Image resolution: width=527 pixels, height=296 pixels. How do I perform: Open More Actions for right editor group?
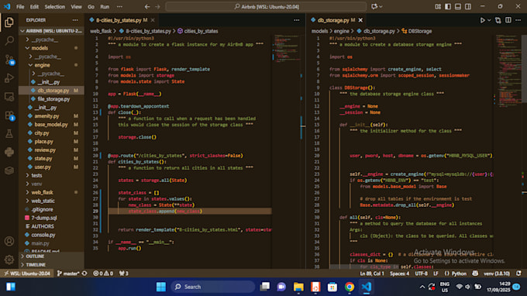(x=518, y=20)
